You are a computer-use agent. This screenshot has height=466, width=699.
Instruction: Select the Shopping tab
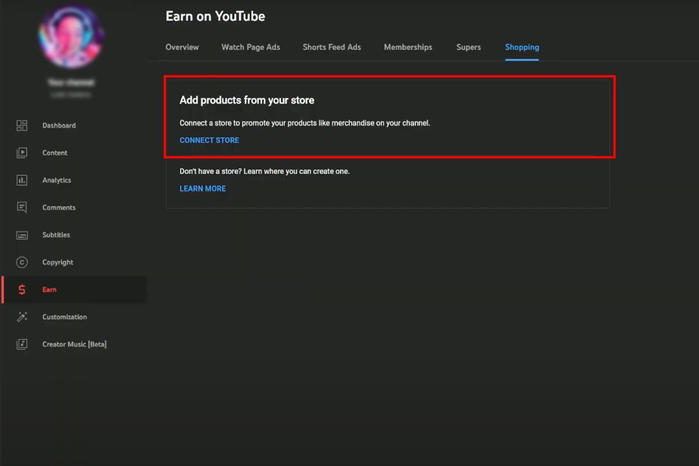coord(522,47)
